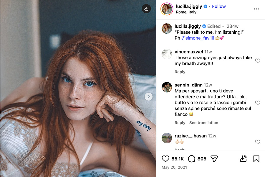The image size is (265, 177).
Task: Click the download icon overlaid on the photo
Action: point(146,9)
